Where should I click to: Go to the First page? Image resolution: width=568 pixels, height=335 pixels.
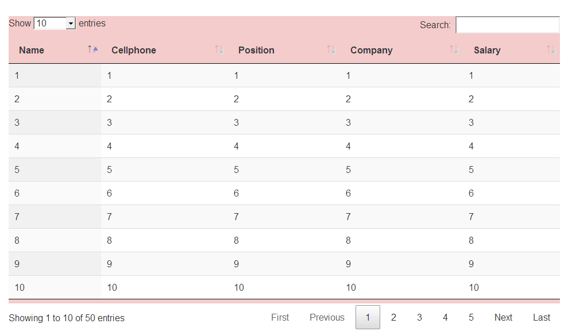(x=280, y=317)
